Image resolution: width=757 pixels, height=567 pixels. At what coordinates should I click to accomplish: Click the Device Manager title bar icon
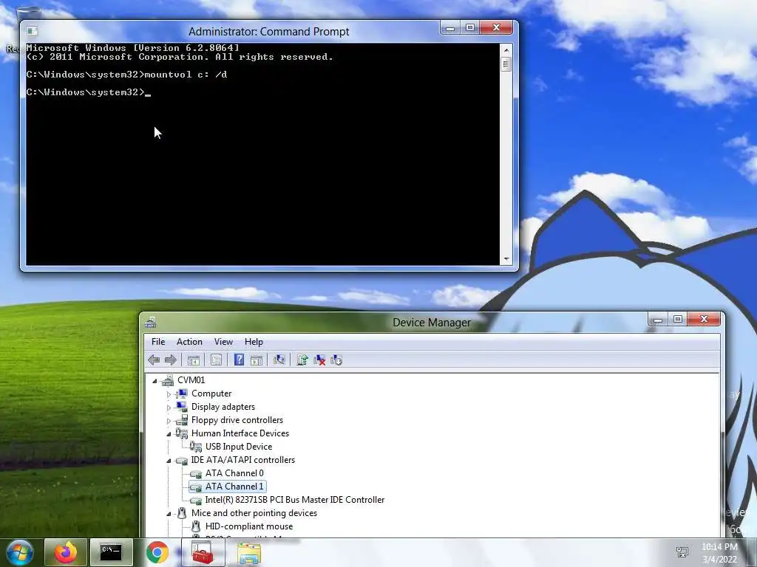[150, 322]
